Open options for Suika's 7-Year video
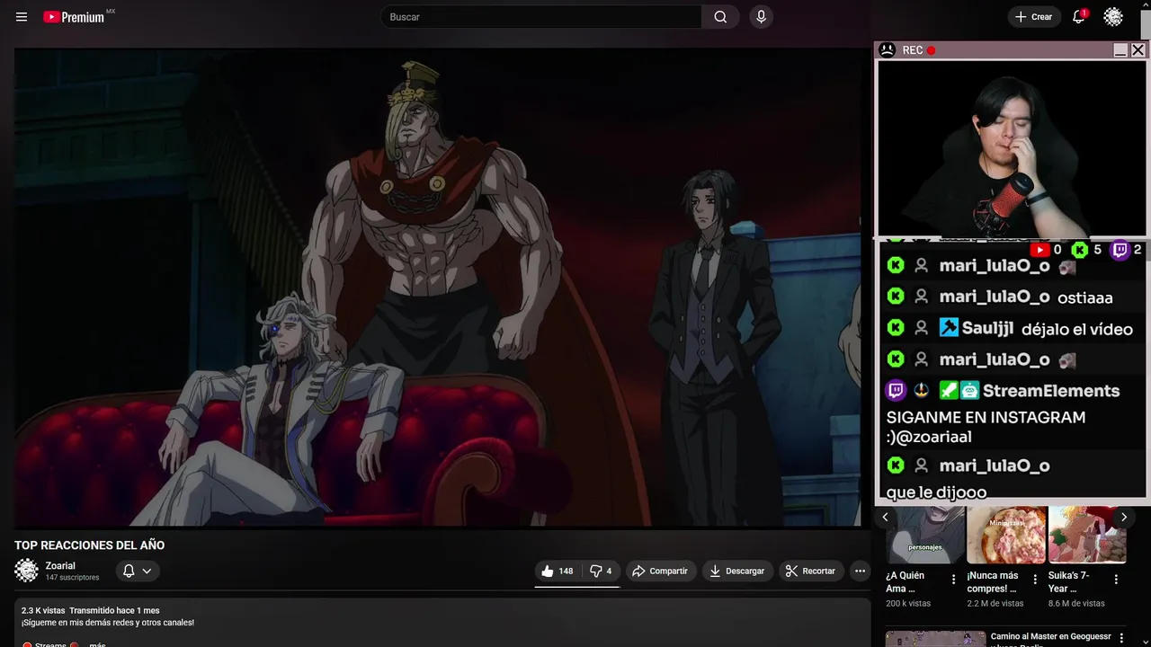Viewport: 1151px width, 647px height. click(x=1116, y=581)
